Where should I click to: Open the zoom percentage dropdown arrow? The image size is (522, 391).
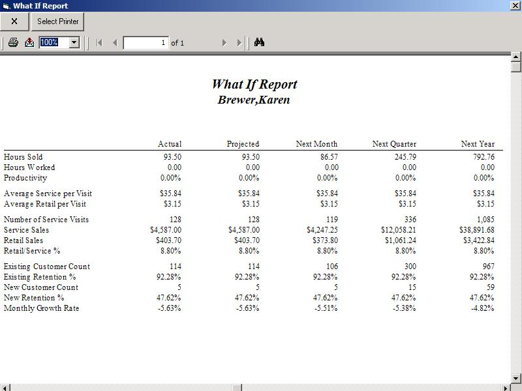(x=74, y=42)
